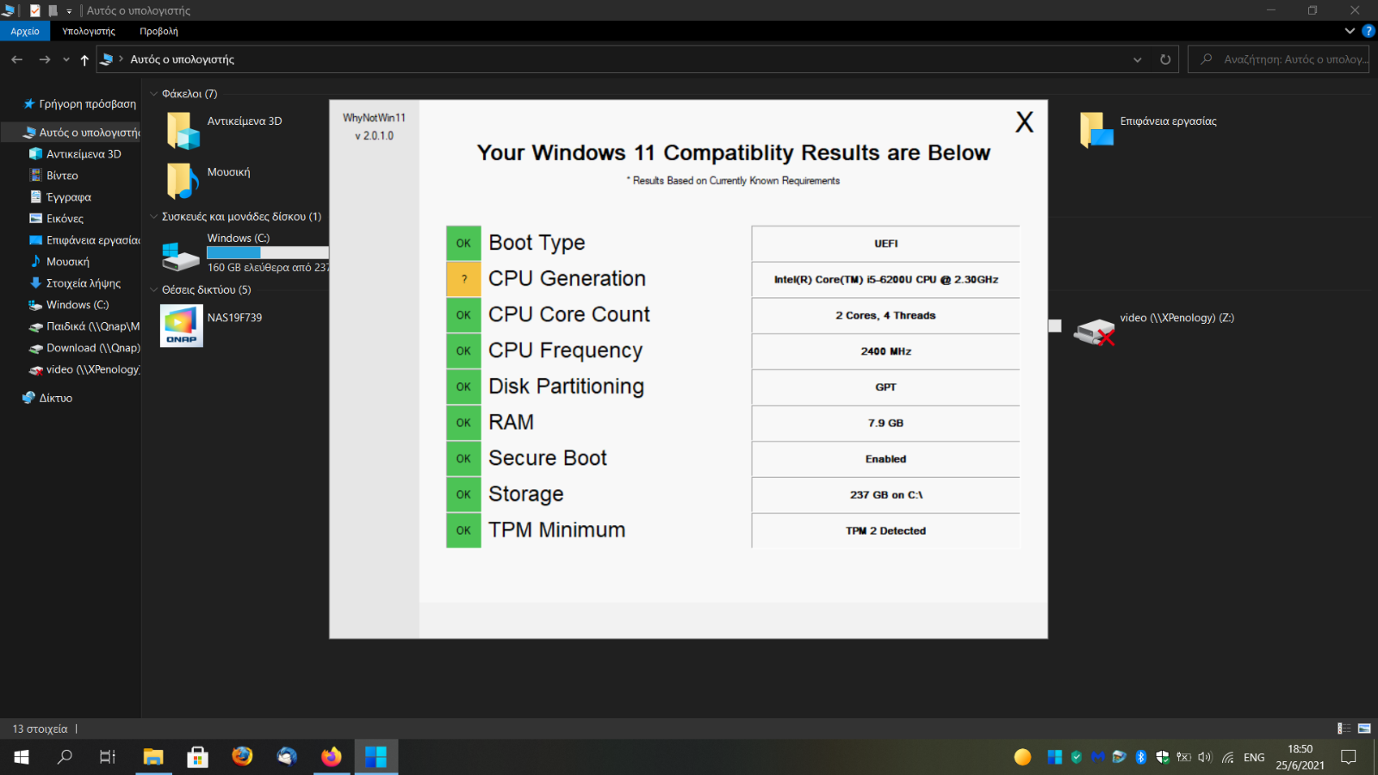Click the address bar path 'Αυτός ο υπολογιστής'
The height and width of the screenshot is (775, 1378).
[182, 59]
